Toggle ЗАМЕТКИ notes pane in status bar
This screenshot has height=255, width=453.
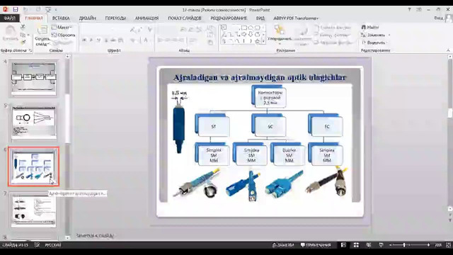tap(283, 245)
